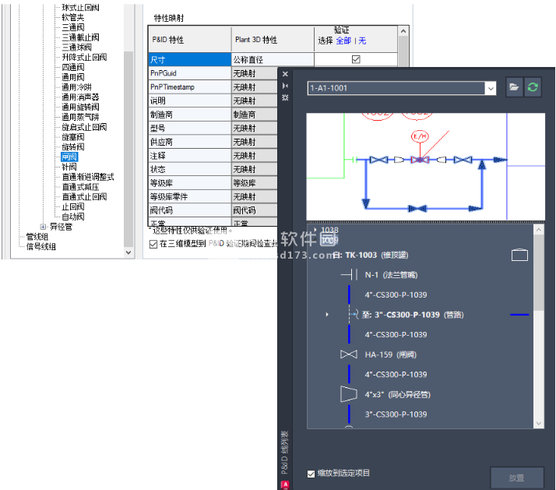This screenshot has width=556, height=490.
Task: Close the P&ID line list palette
Action: coord(285,74)
